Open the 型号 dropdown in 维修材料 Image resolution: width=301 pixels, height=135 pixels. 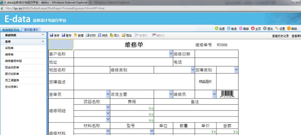click(152, 131)
